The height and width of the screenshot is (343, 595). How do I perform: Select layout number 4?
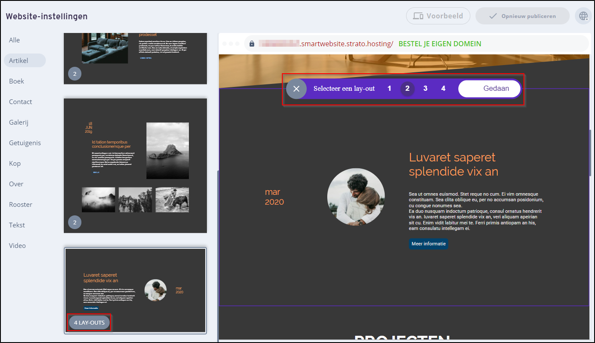pos(443,89)
